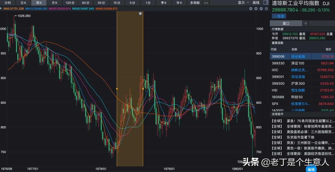Screen dimensions: 335x172
Task: Click the 1977/01 date axis label
Action: coord(33,169)
